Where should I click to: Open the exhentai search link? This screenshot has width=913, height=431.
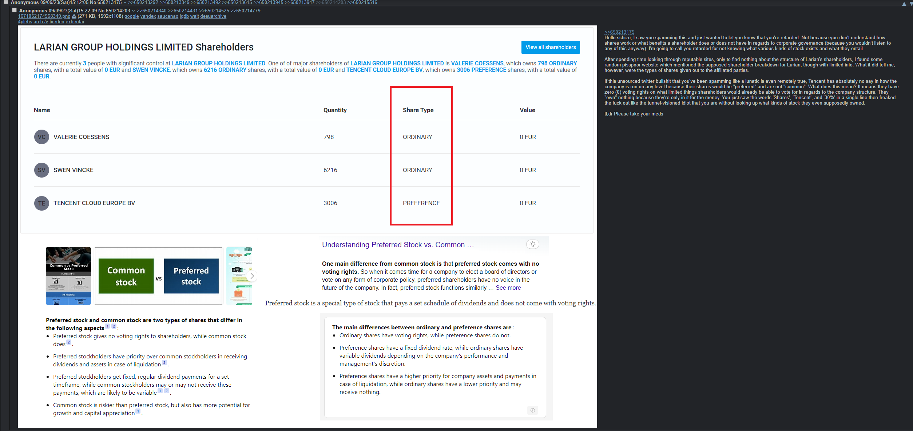coord(75,21)
